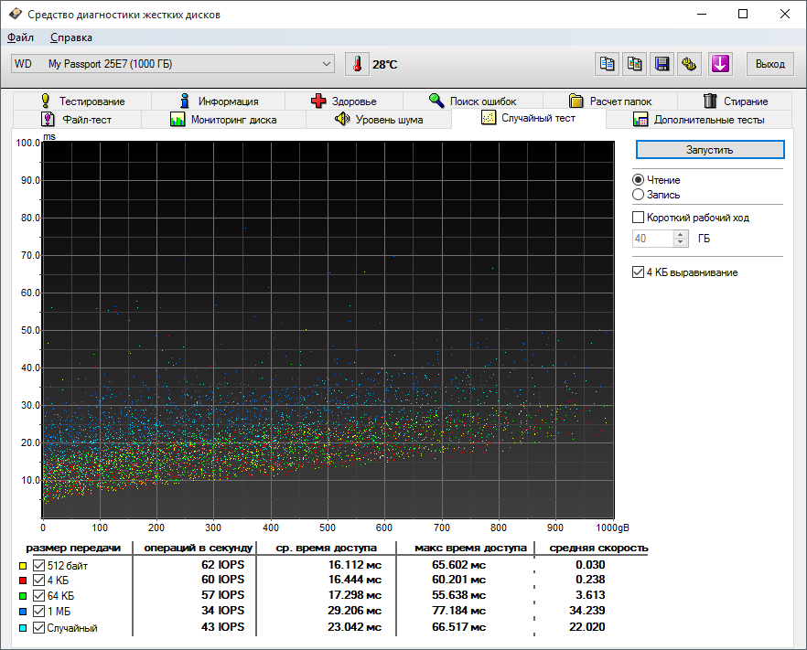Screen dimensions: 807x650
Task: Open the Поиск ошибок tab with magnifier
Action: coord(472,101)
